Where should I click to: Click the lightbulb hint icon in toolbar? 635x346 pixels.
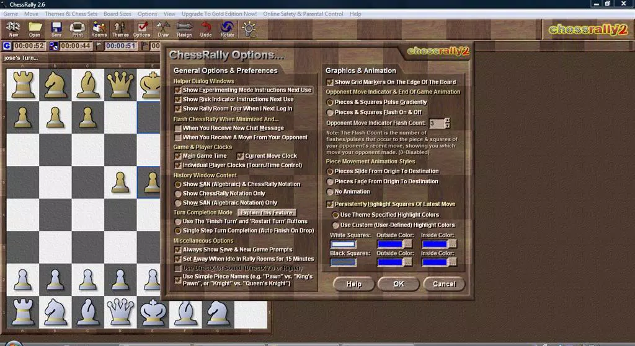(x=248, y=29)
